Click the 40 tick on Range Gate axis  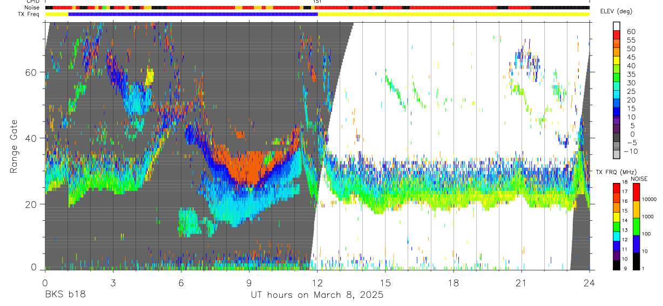click(31, 138)
